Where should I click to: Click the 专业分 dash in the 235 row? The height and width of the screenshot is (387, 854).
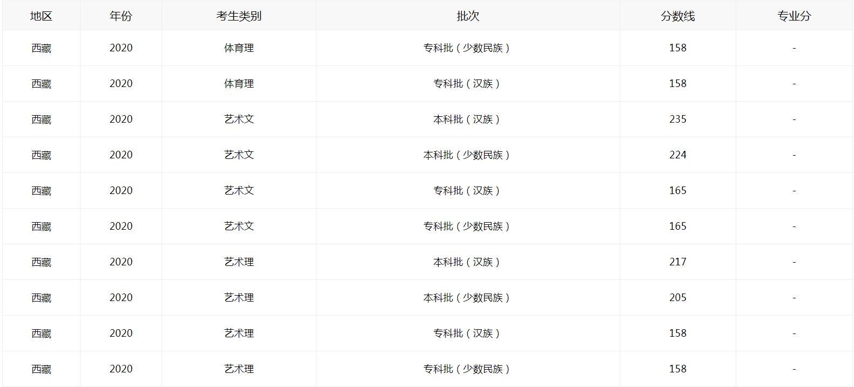[794, 119]
